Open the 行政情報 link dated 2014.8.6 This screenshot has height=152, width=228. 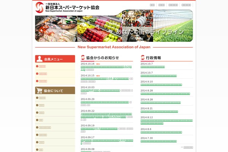(161, 132)
